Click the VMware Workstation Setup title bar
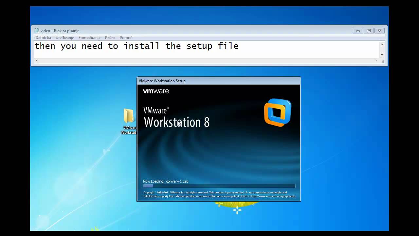This screenshot has height=236, width=419. pos(219,81)
